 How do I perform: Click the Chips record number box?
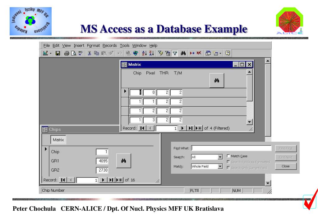tap(87, 180)
